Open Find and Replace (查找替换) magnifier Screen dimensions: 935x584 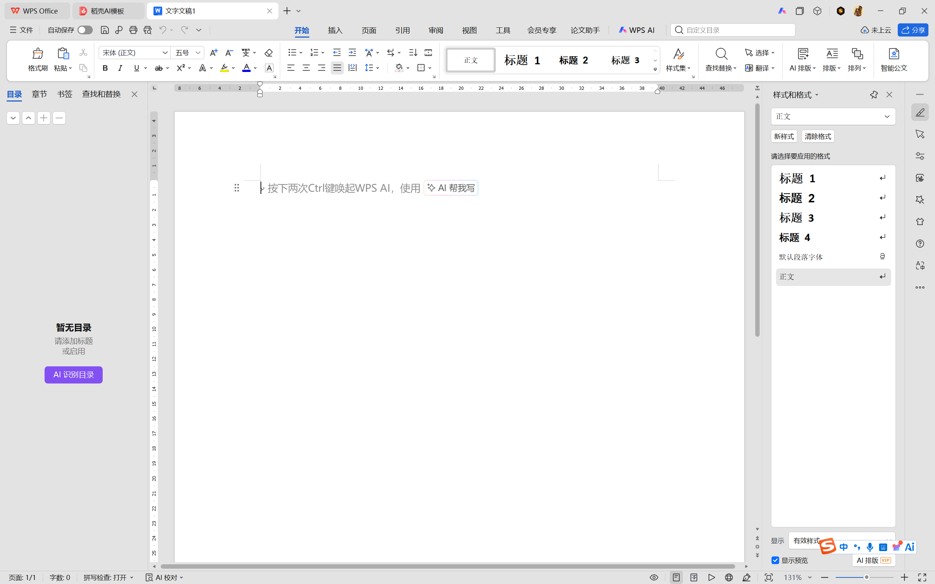(721, 54)
